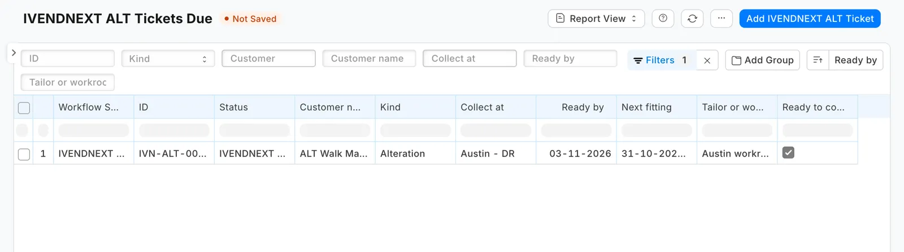Expand the sidebar with the chevron
Viewport: 904px width, 252px height.
pos(14,53)
